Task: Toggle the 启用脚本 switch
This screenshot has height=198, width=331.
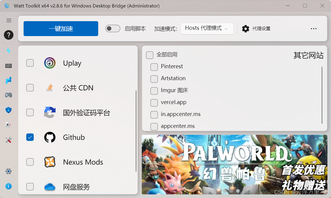Action: (x=113, y=28)
